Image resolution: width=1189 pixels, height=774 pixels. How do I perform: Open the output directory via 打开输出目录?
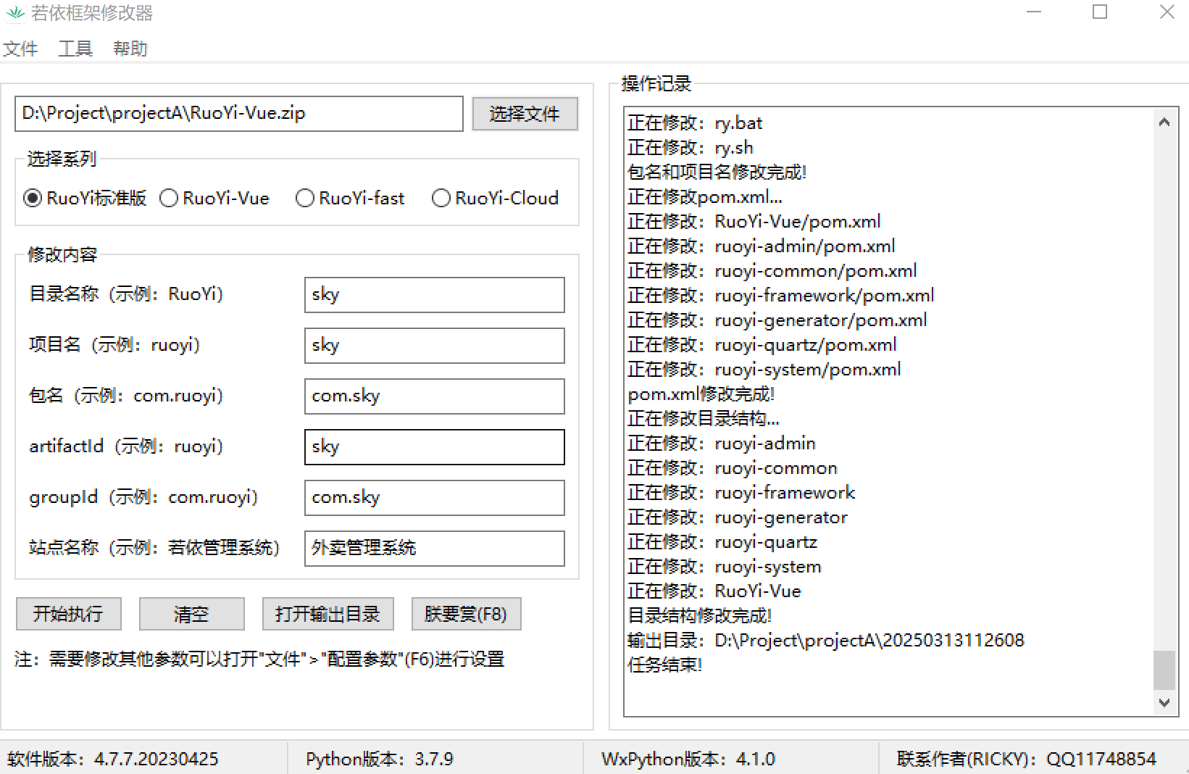(x=328, y=614)
